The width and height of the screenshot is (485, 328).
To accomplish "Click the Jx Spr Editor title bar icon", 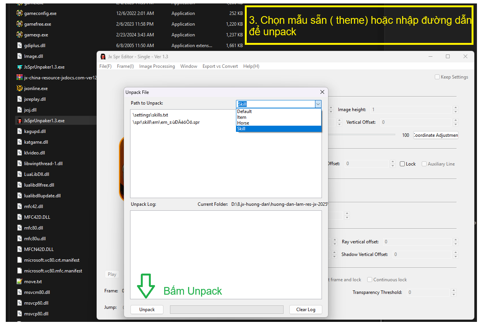I will point(103,57).
